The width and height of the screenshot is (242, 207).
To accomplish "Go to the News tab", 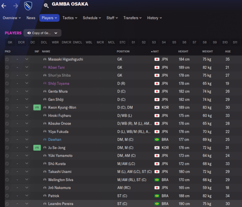I will coord(31,18).
